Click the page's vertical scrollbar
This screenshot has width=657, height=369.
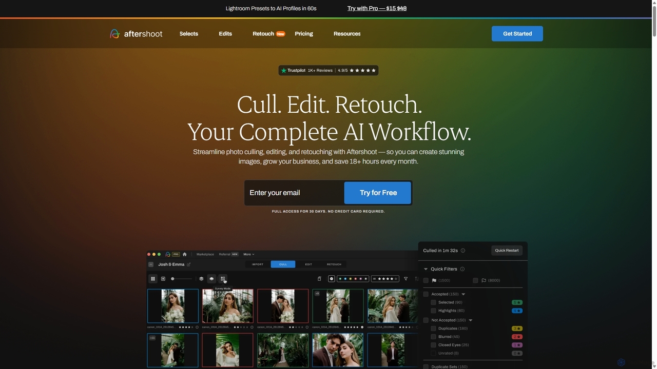pyautogui.click(x=654, y=20)
